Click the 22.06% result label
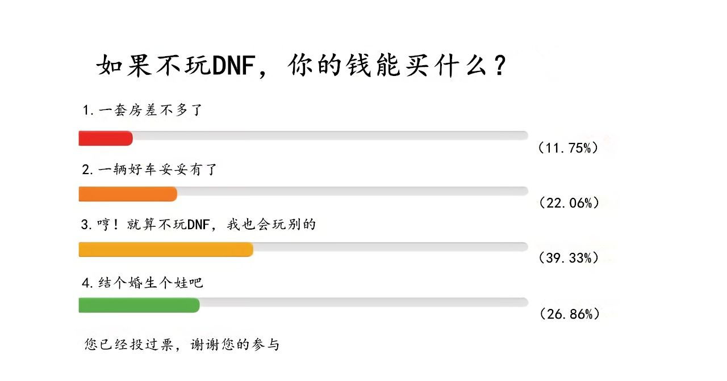This screenshot has width=727, height=381. click(x=569, y=203)
